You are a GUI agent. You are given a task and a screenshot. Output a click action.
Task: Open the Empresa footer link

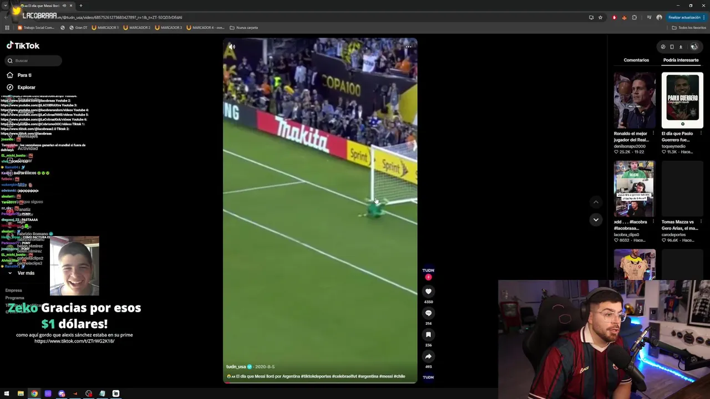[13, 290]
